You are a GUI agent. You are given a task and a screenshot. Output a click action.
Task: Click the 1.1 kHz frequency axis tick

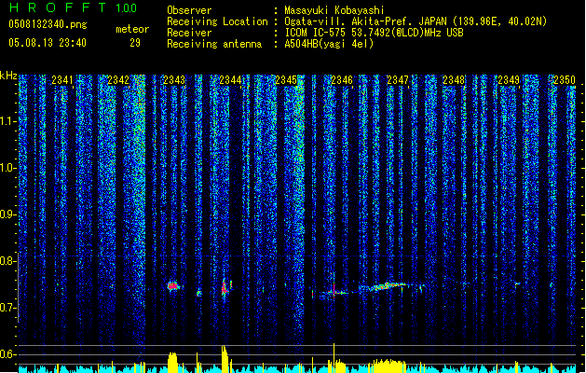tap(8, 121)
